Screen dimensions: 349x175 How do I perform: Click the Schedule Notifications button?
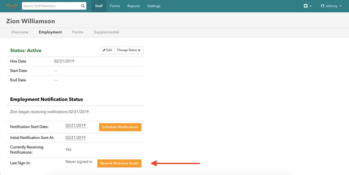[120, 127]
